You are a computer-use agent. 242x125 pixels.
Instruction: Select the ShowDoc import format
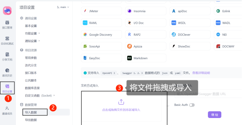tap(190, 46)
